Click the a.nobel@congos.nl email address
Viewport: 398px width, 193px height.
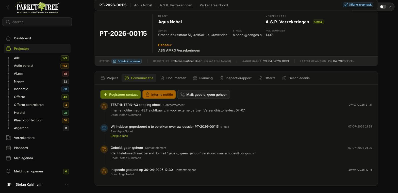click(x=248, y=35)
